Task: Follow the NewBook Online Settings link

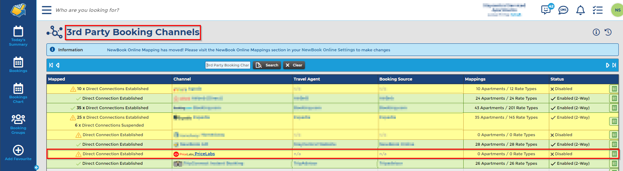Action: tap(328, 50)
